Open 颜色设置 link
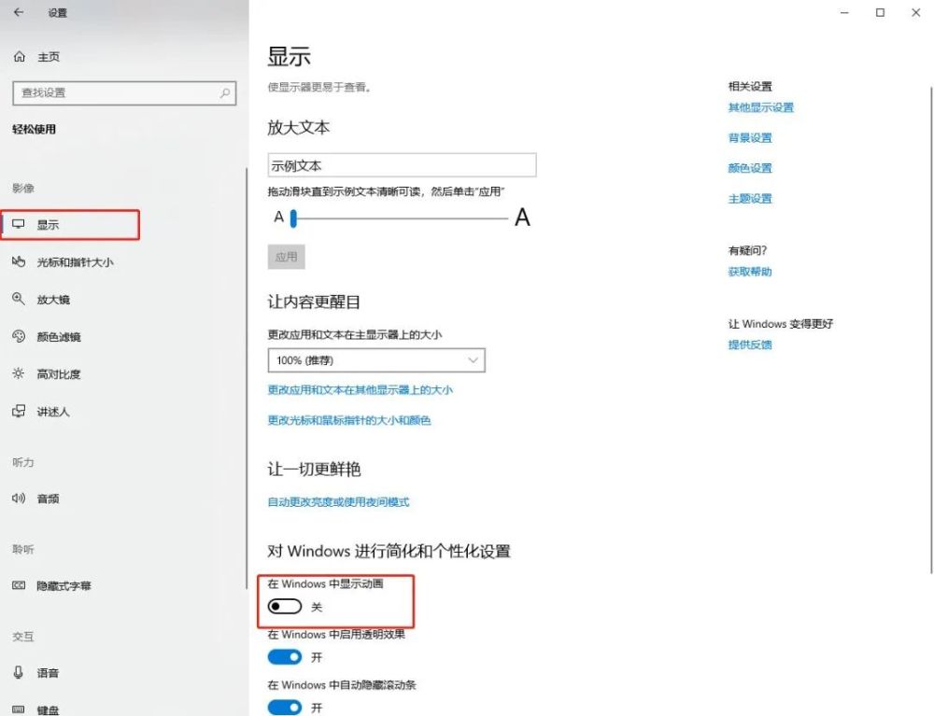 tap(750, 168)
